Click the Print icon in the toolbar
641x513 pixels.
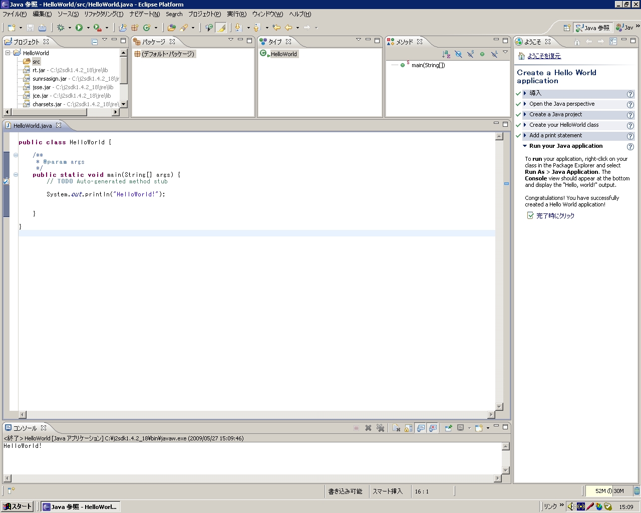[x=43, y=28]
